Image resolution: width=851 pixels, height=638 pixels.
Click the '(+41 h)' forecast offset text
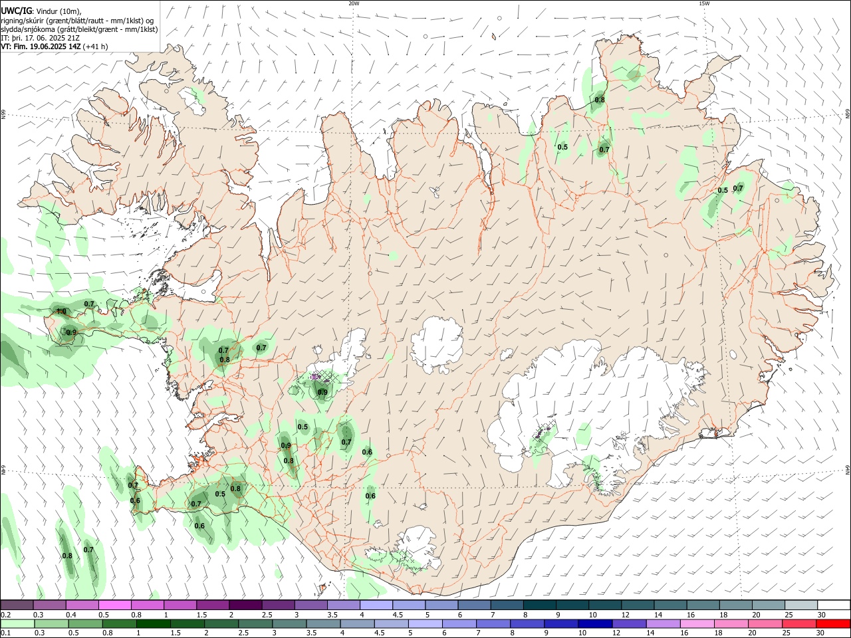96,47
